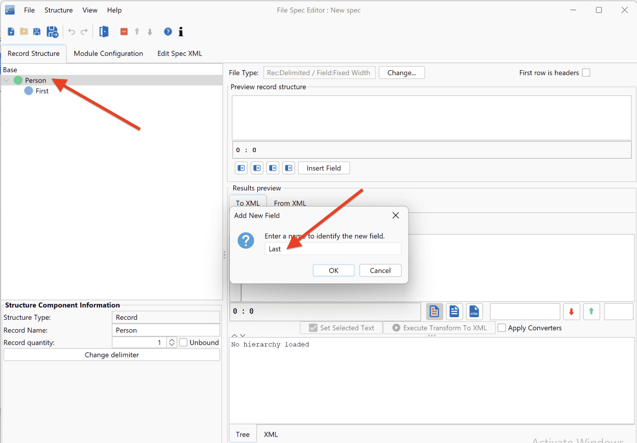Switch to the Module Configuration tab

(x=108, y=54)
